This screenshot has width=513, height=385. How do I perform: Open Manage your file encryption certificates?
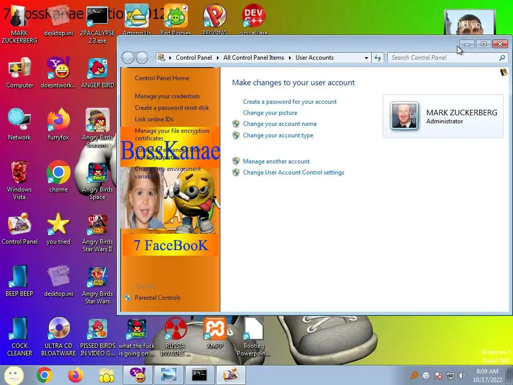click(172, 134)
